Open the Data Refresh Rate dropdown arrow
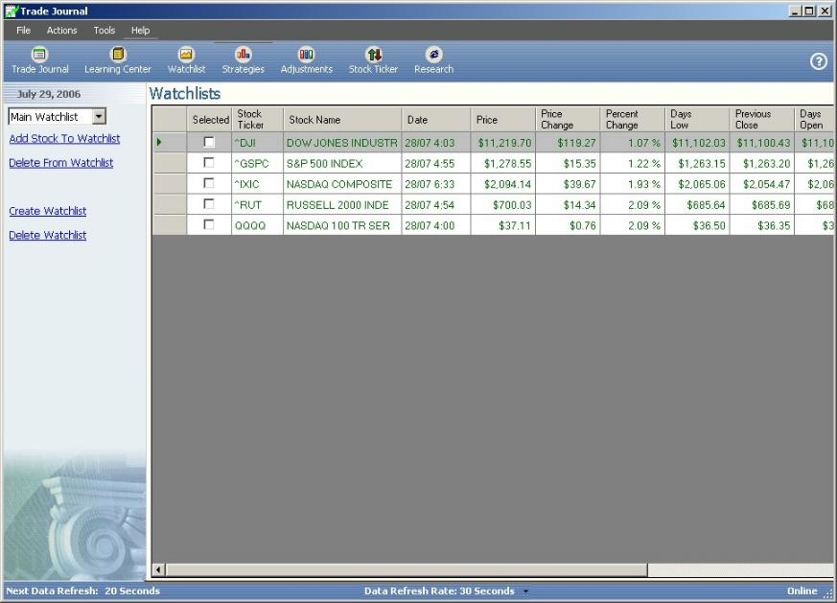 pyautogui.click(x=525, y=591)
